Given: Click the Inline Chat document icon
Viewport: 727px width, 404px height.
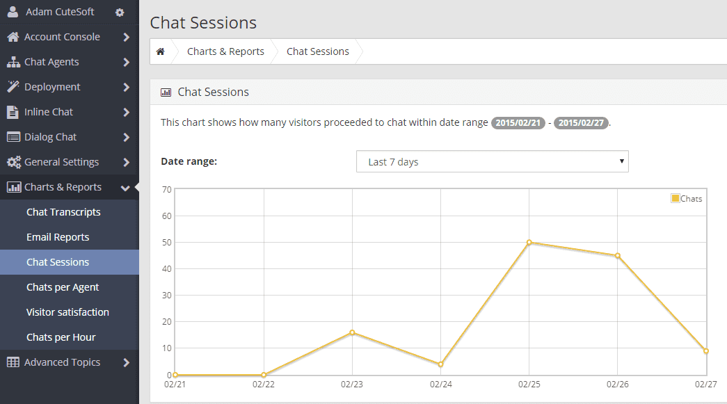Looking at the screenshot, I should [x=13, y=111].
